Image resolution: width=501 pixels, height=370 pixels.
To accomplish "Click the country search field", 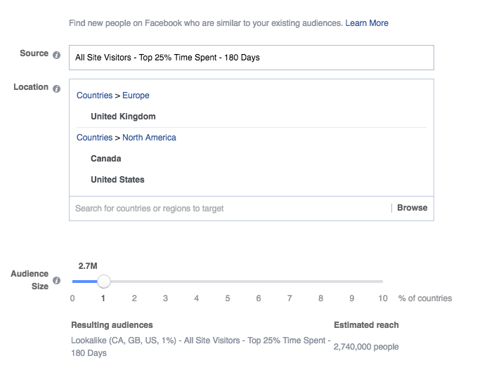I will tap(230, 208).
